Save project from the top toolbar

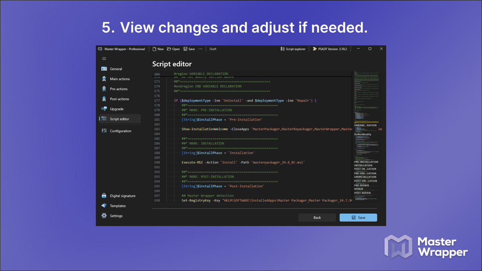[x=189, y=49]
